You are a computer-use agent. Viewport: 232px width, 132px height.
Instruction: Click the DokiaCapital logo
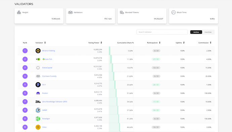[38, 68]
